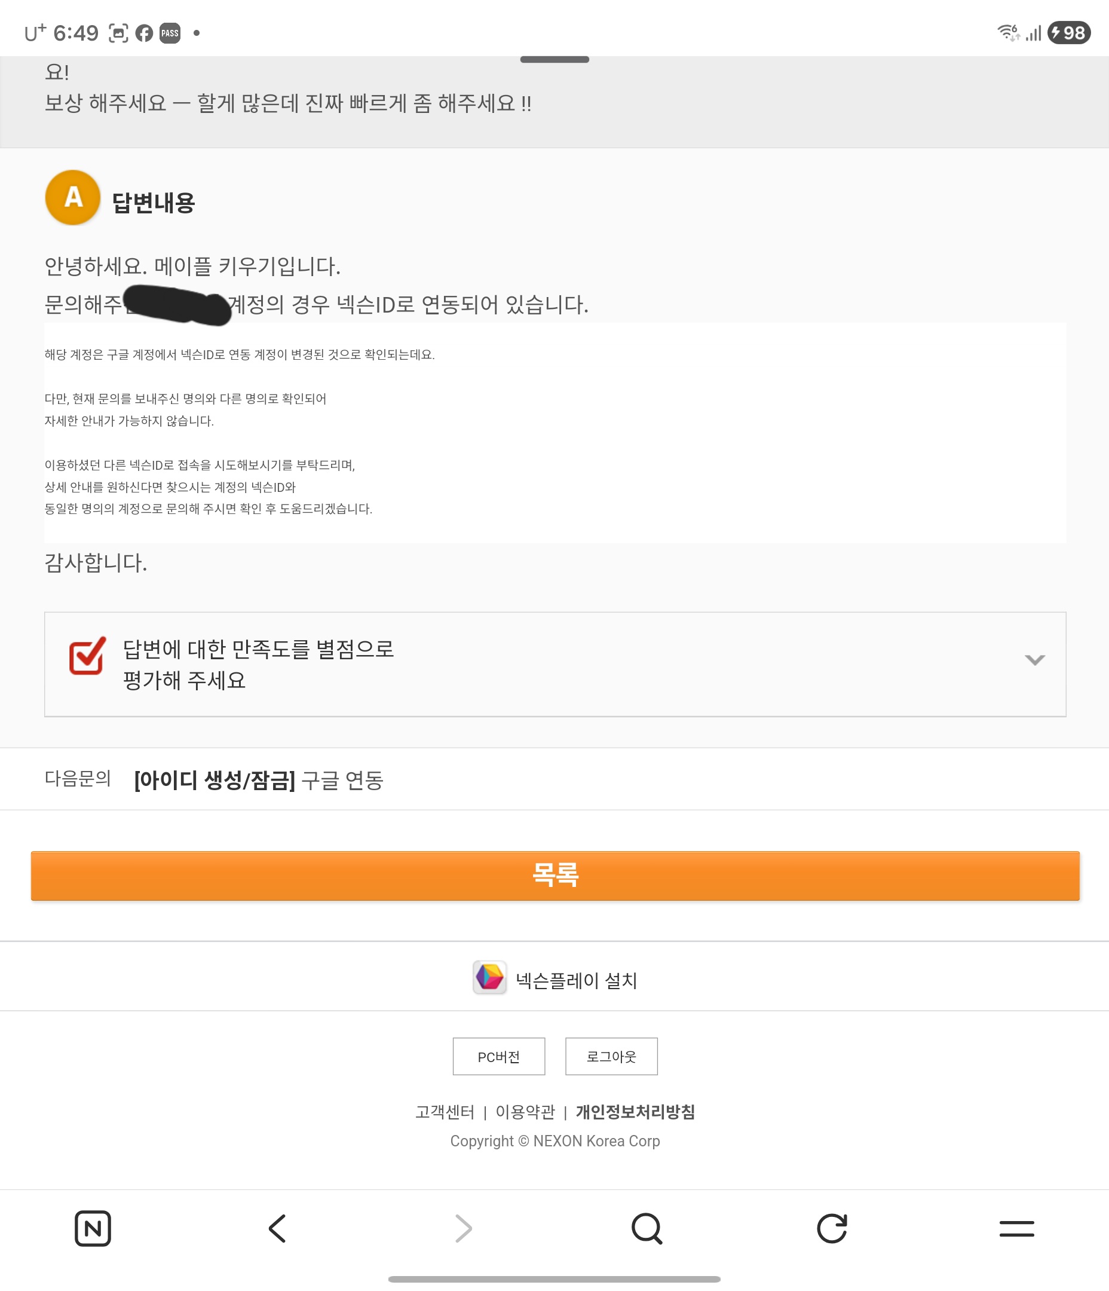The height and width of the screenshot is (1291, 1109).
Task: Tap the drag handle at top
Action: coord(554,60)
